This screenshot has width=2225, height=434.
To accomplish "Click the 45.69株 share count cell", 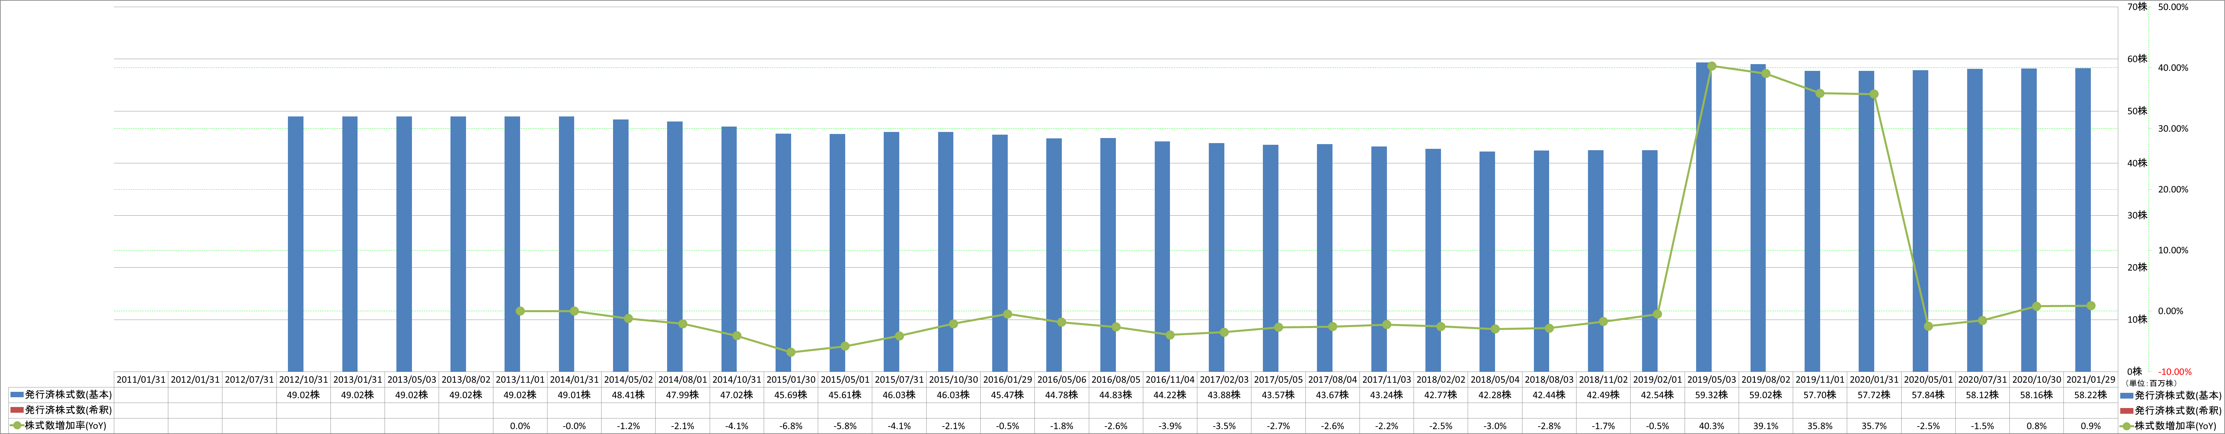I will (x=790, y=395).
